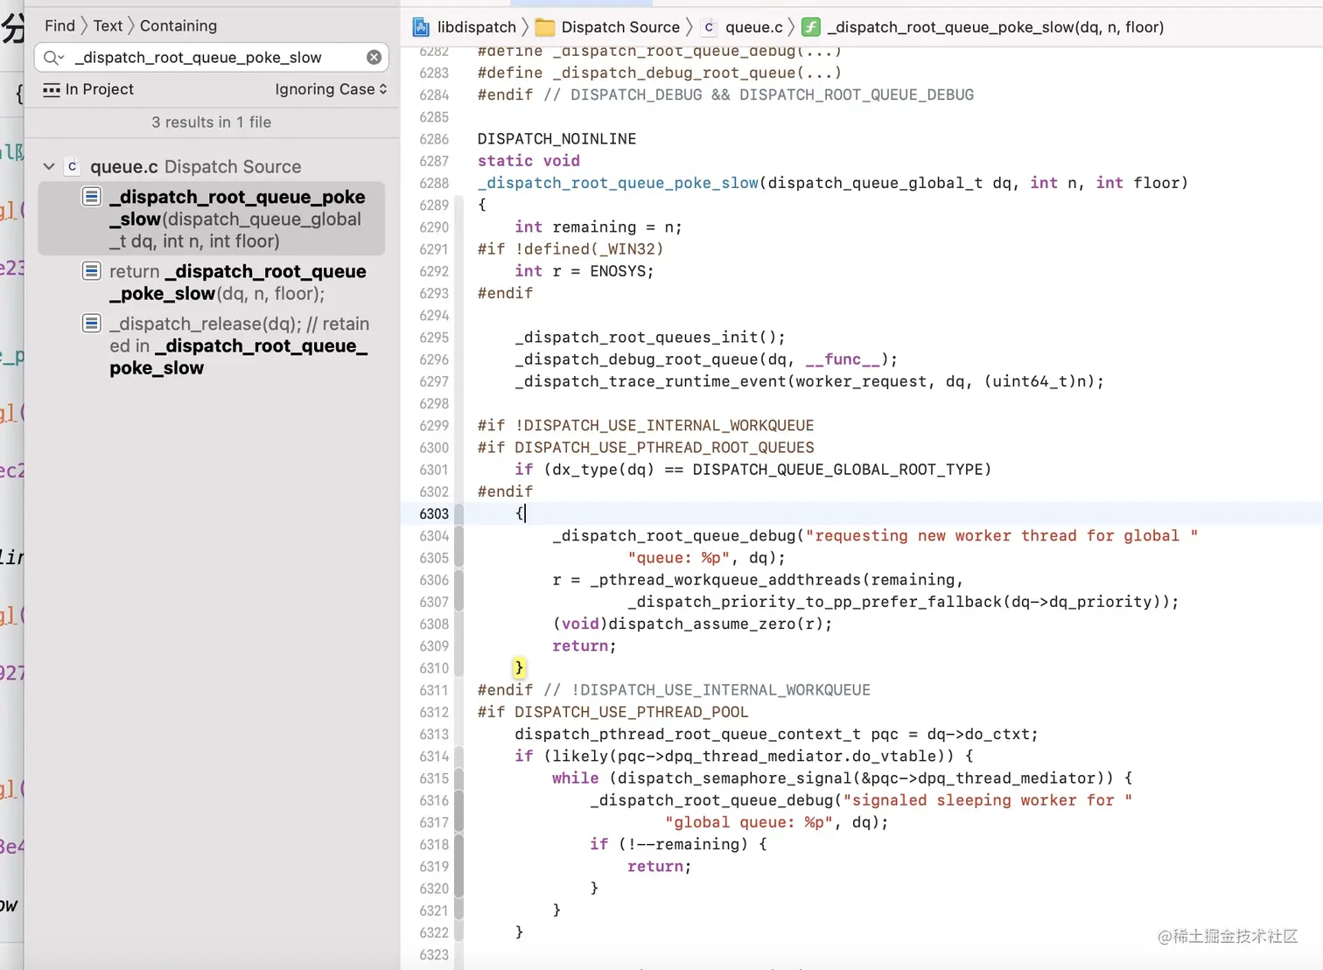Click '_dispatch_trace_runtime_event' call

pyautogui.click(x=650, y=381)
